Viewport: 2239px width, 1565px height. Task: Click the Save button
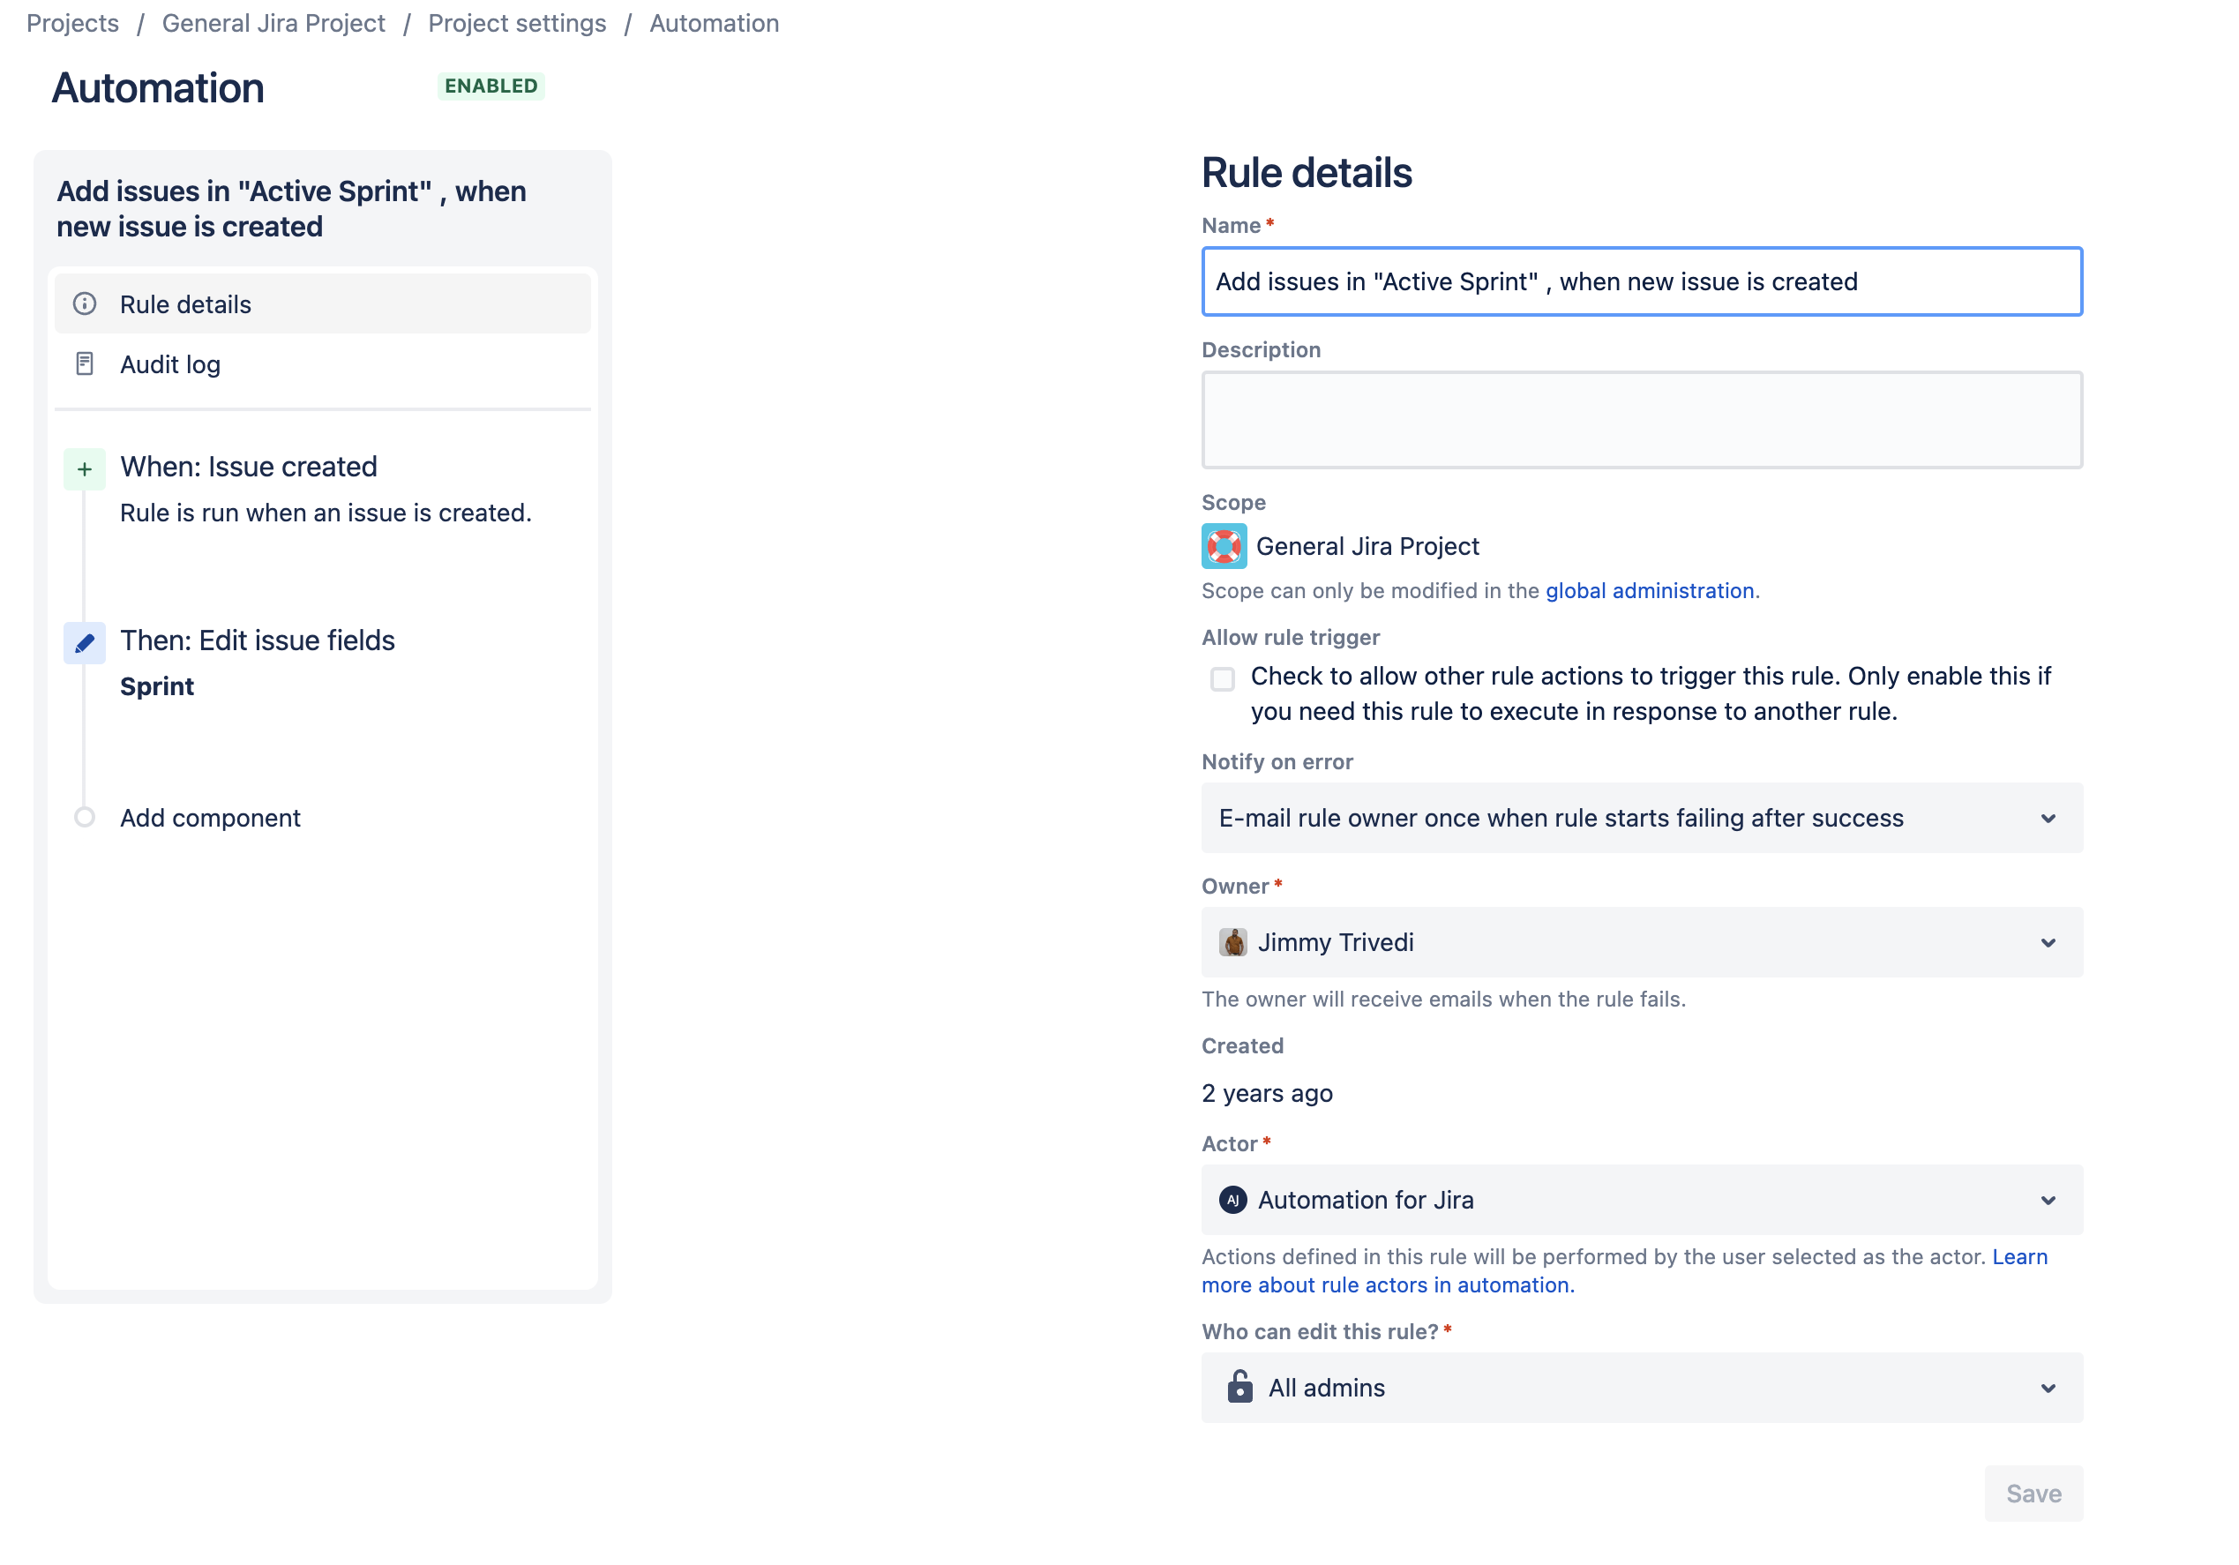tap(2033, 1493)
